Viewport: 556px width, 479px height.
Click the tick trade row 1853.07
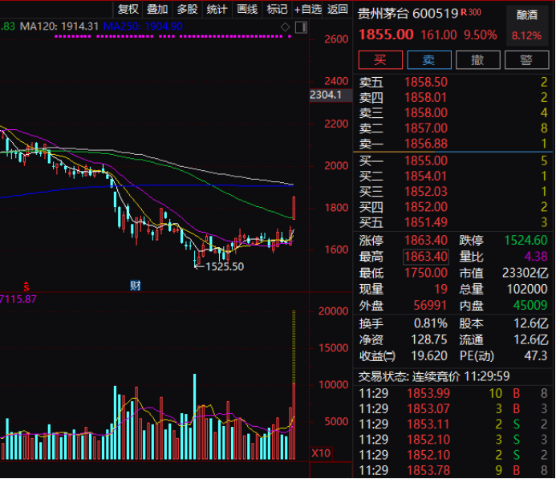tap(453, 409)
